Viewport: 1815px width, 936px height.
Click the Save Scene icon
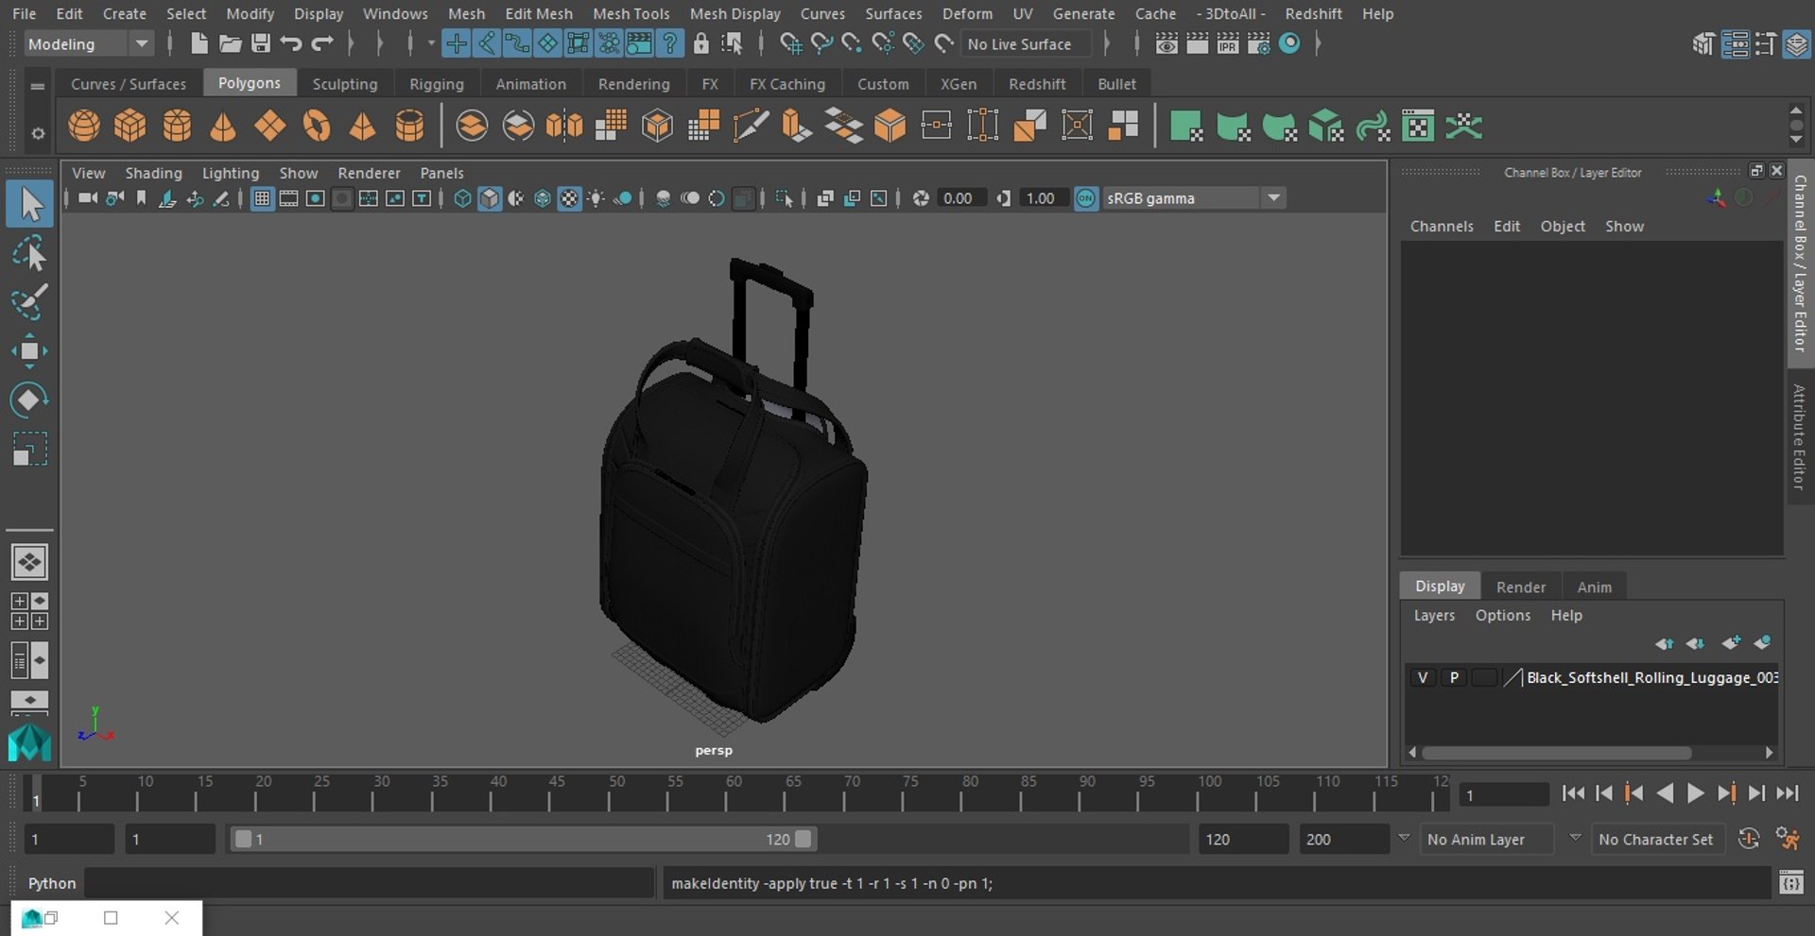(261, 43)
